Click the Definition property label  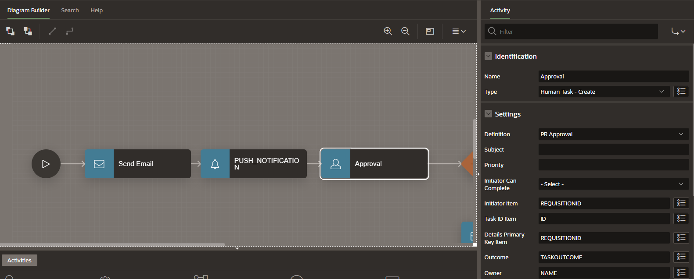(497, 134)
